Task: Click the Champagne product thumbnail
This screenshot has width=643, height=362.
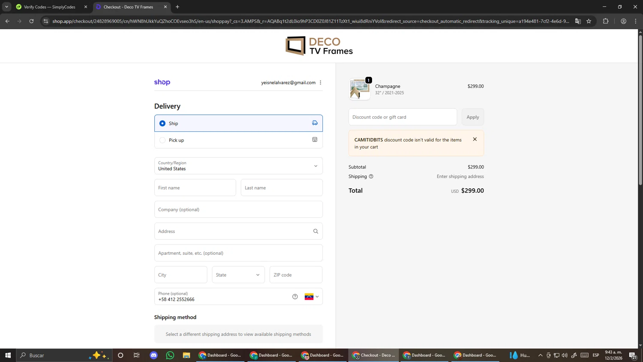Action: (360, 89)
